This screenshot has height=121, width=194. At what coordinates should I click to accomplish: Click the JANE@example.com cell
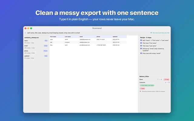tap(85, 40)
